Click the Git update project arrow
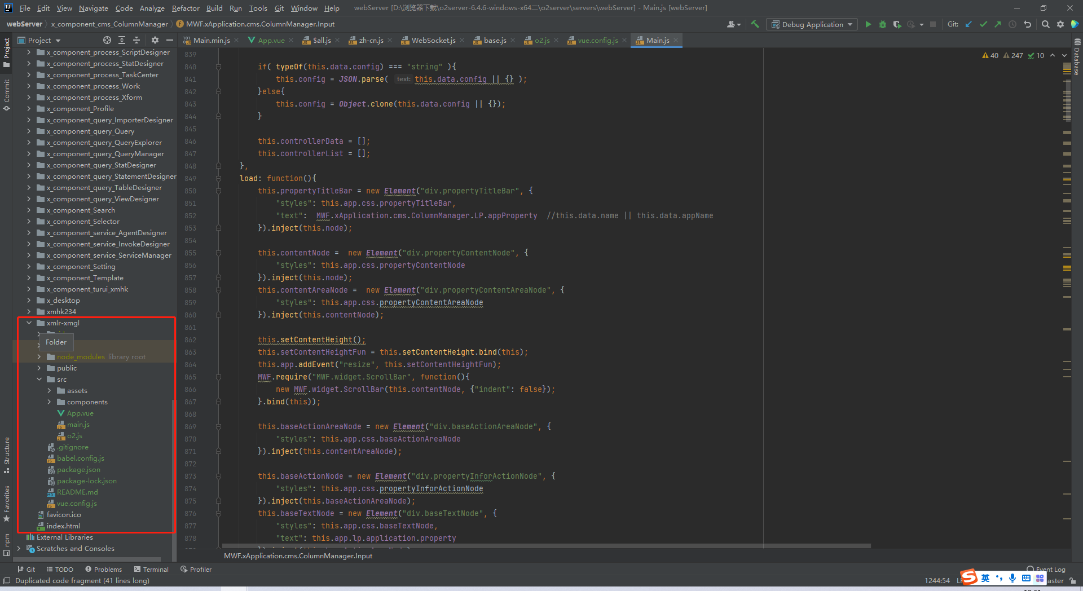Image resolution: width=1083 pixels, height=591 pixels. 968,24
